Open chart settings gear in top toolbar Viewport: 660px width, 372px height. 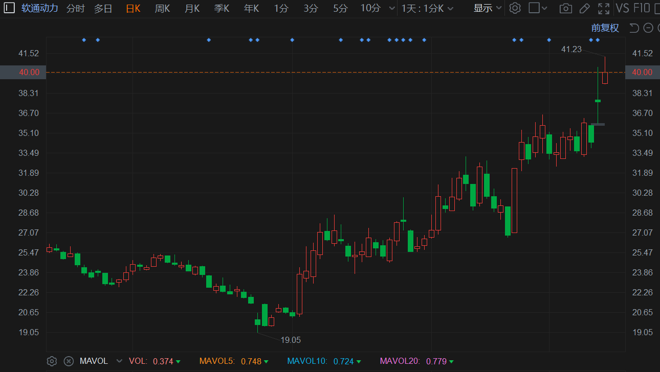[515, 8]
